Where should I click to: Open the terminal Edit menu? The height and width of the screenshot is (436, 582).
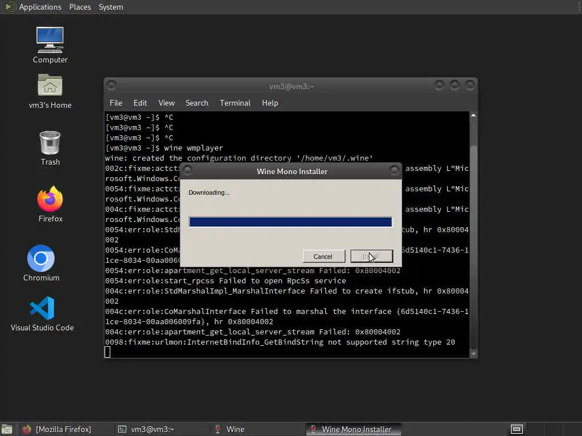140,103
